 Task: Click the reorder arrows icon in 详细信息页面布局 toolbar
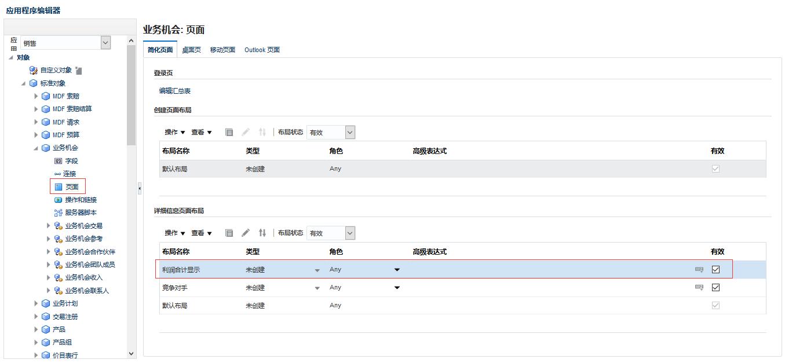[x=262, y=233]
